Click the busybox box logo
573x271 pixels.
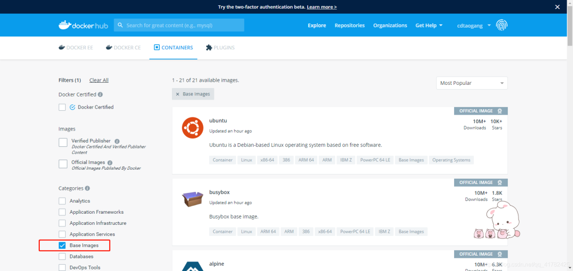pos(193,199)
